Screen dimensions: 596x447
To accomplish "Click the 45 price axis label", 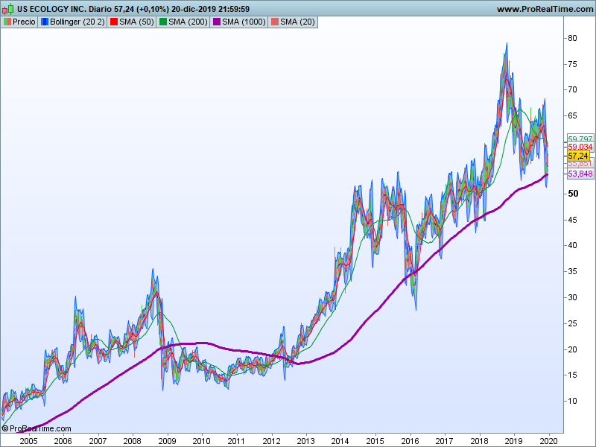I will click(x=572, y=220).
